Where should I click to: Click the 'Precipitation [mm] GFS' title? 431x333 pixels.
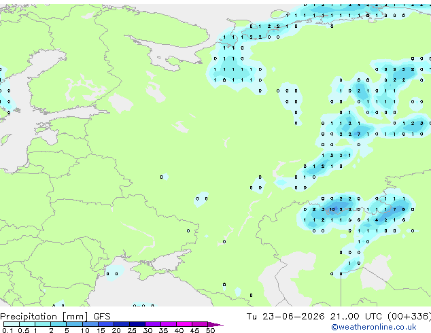[55, 317]
